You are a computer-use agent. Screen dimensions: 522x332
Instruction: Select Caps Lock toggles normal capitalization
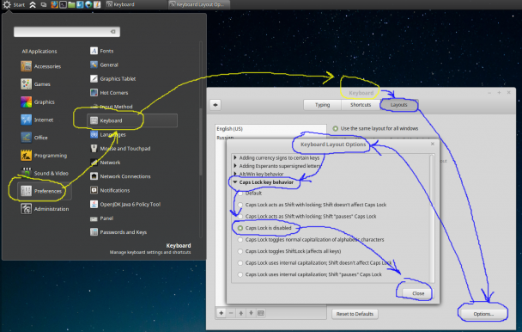point(240,240)
